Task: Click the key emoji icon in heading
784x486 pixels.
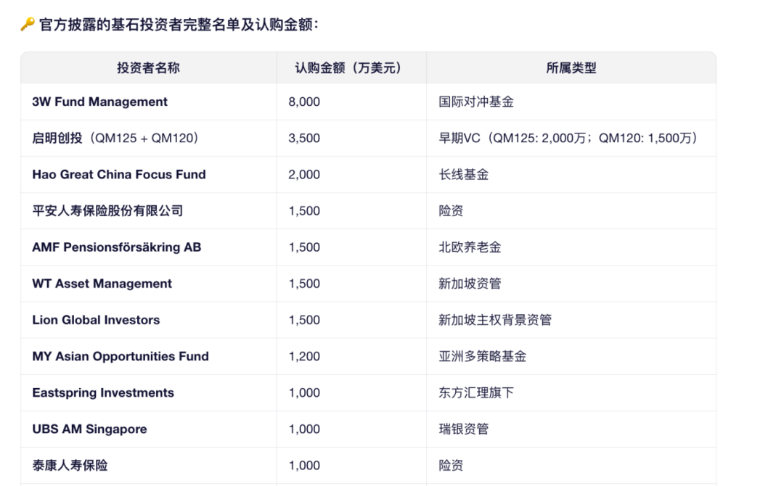Action: 28,25
